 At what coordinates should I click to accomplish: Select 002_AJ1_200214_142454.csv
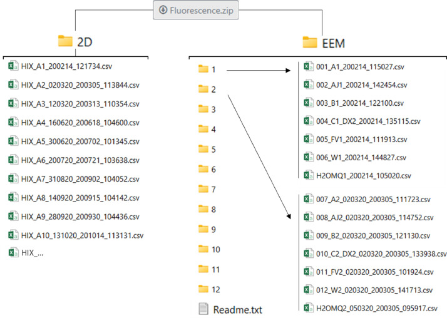(355, 85)
